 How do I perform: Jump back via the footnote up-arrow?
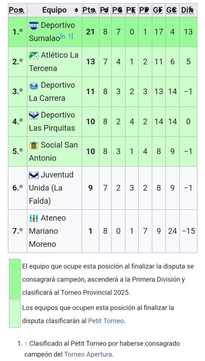click(x=26, y=344)
